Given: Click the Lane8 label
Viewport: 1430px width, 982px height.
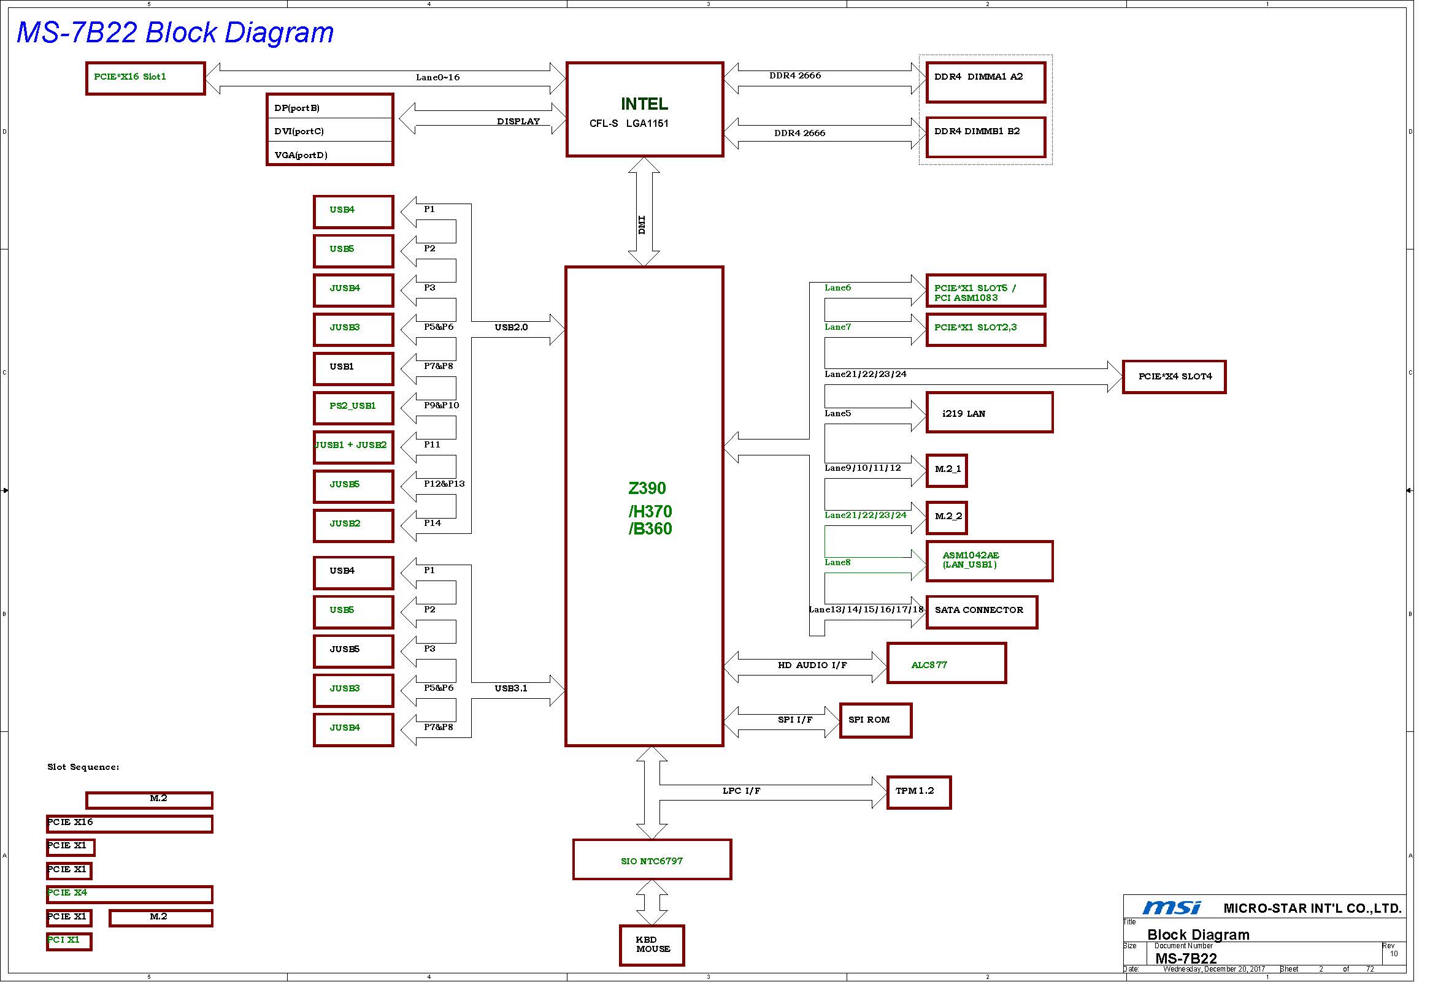Looking at the screenshot, I should (837, 561).
